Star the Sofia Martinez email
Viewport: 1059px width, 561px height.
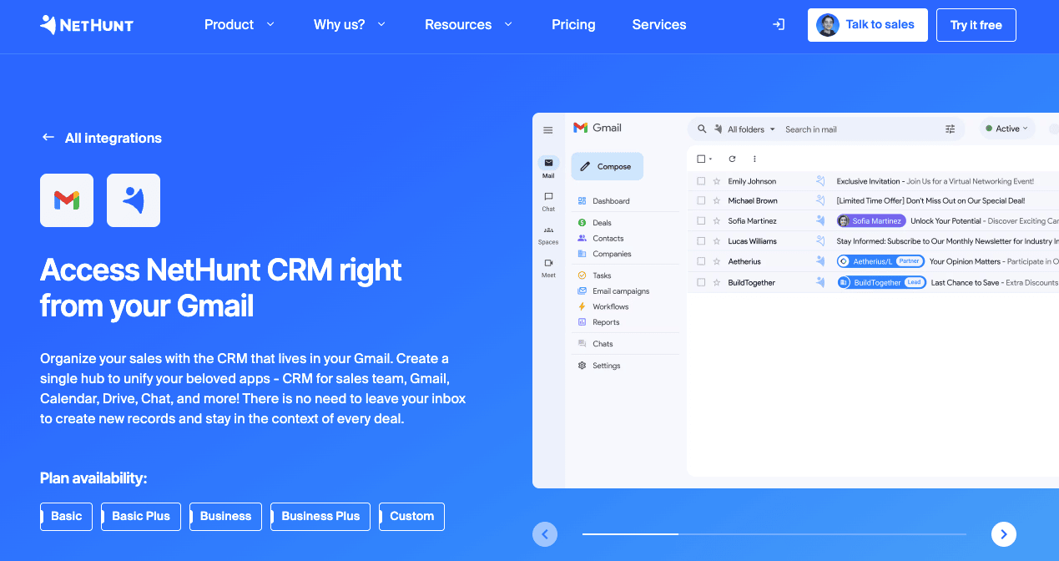click(x=716, y=221)
